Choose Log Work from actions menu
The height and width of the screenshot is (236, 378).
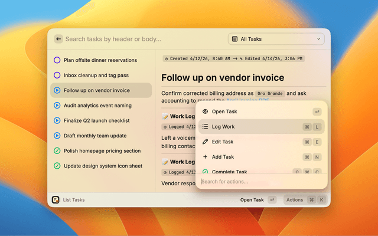pos(261,127)
